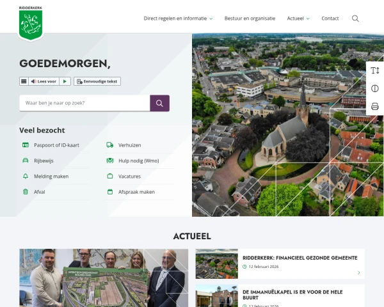This screenshot has width=384, height=307.
Task: Expand the Actueel dropdown menu
Action: tap(298, 19)
